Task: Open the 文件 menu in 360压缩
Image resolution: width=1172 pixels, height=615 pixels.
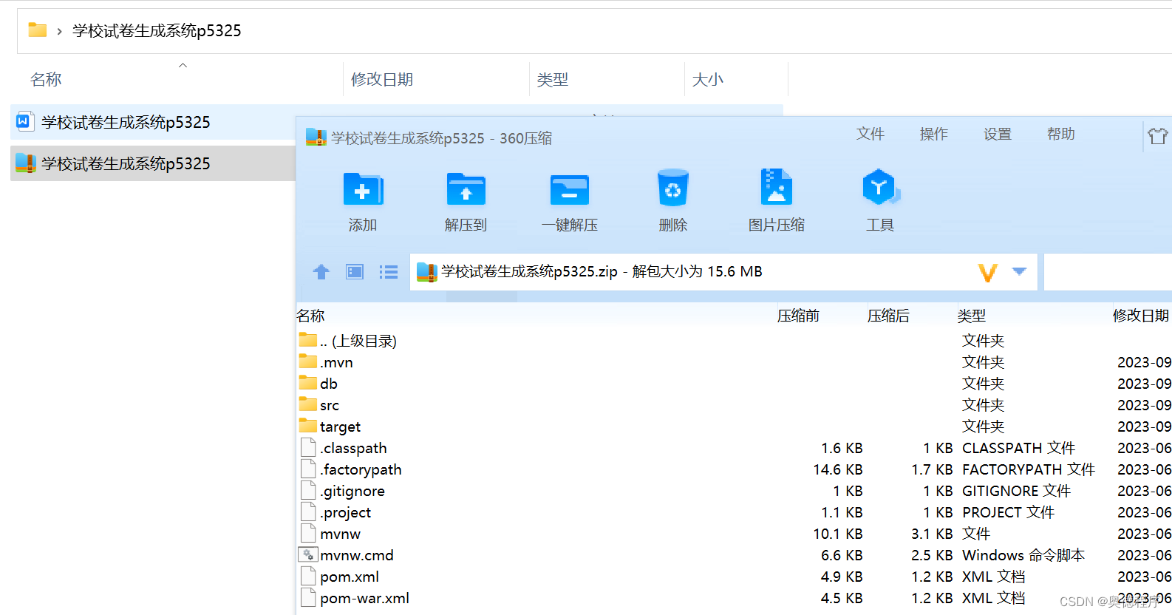Action: click(871, 134)
